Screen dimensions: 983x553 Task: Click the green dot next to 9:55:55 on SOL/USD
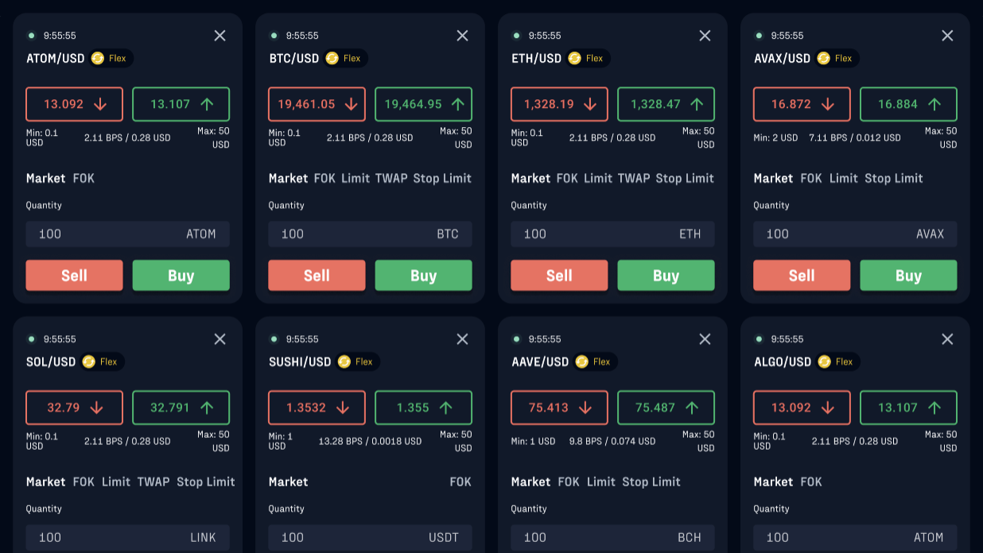pyautogui.click(x=31, y=338)
